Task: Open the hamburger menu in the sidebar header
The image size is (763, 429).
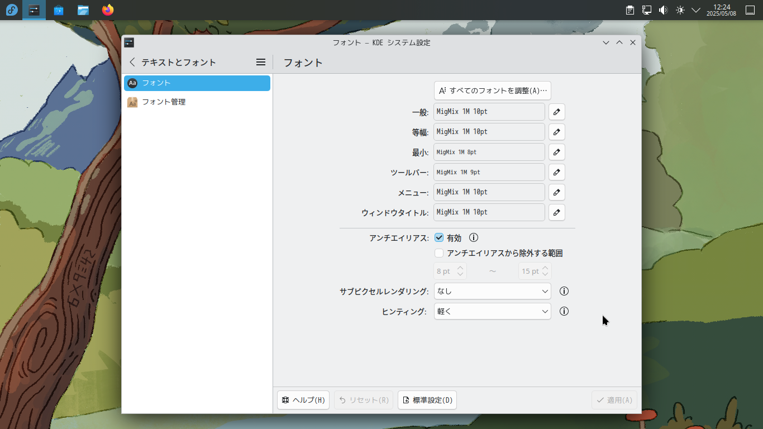Action: (261, 63)
